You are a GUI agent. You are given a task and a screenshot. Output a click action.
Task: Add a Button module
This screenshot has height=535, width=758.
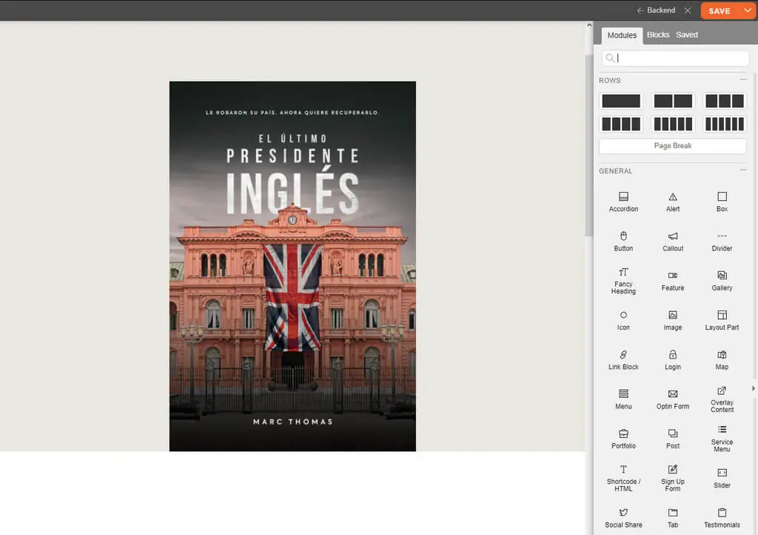click(x=623, y=242)
